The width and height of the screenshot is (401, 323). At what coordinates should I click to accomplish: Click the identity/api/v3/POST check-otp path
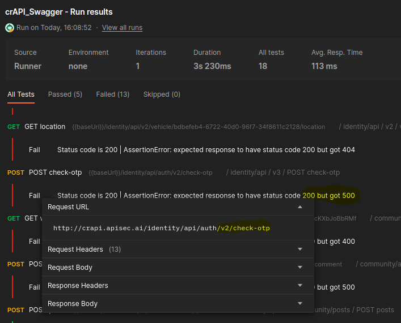282,173
